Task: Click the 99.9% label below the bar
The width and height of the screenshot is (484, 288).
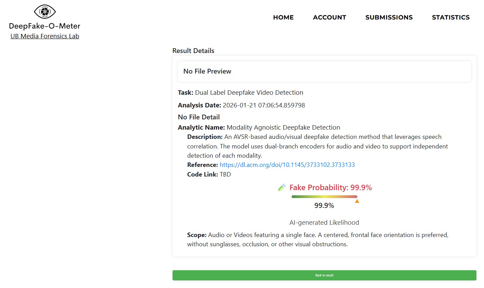Action: click(x=324, y=206)
